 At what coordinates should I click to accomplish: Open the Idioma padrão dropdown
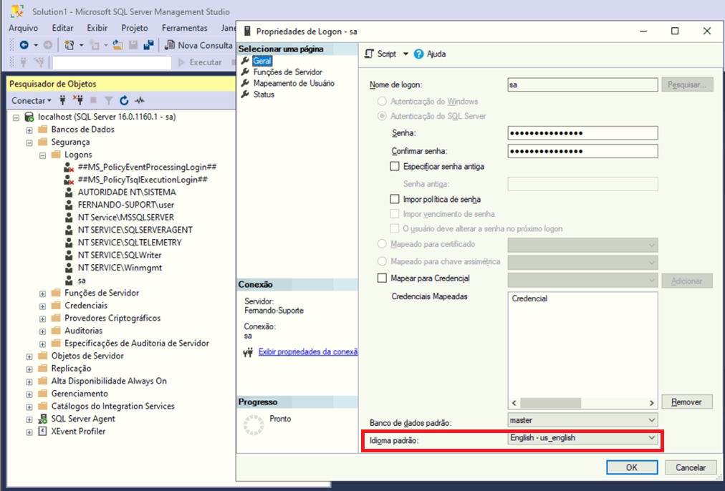[651, 437]
